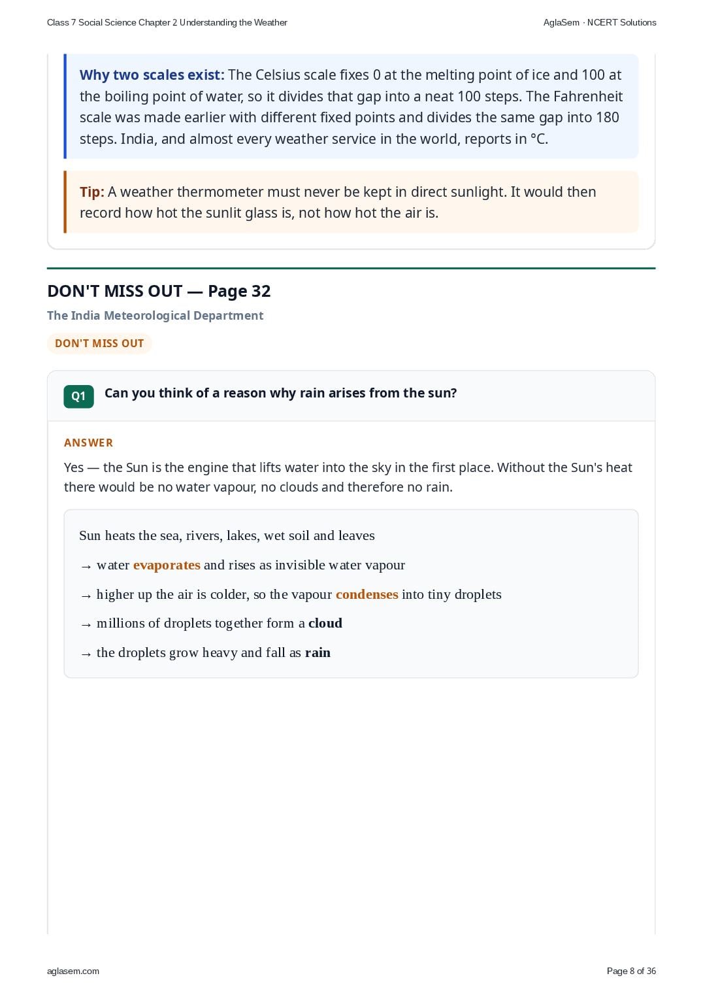The height and width of the screenshot is (995, 703).
Task: Click the green Q1 badge
Action: pos(78,396)
